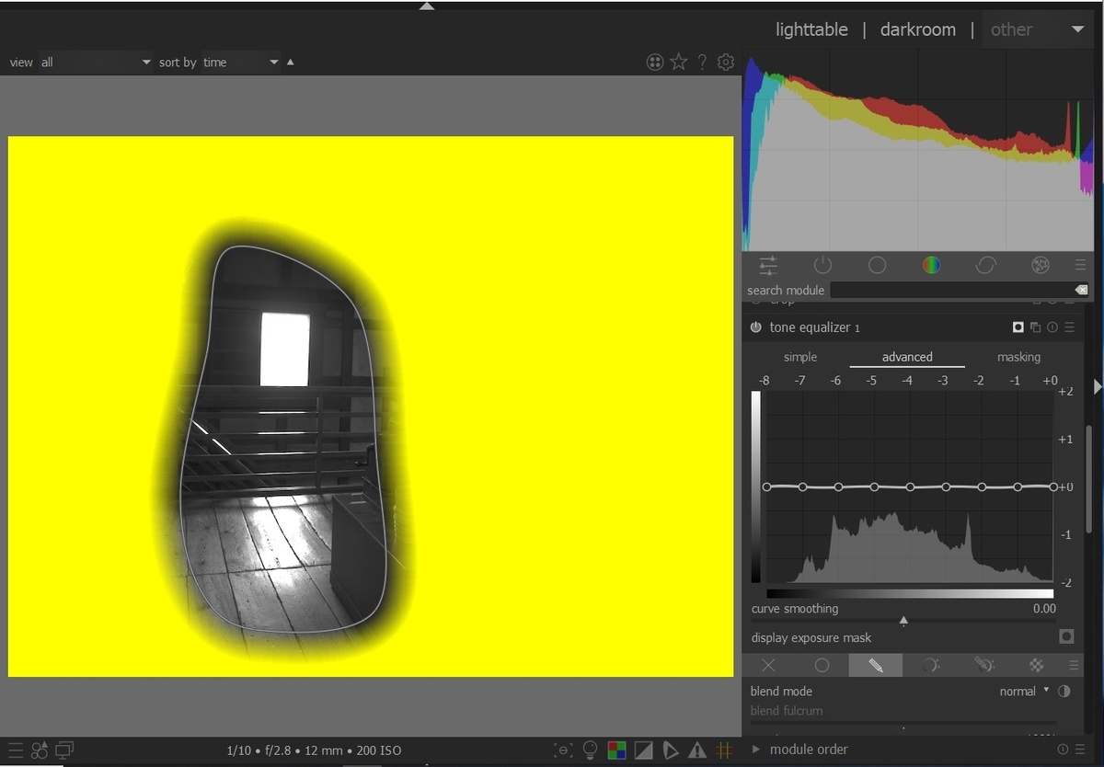Toggle color assessment lightbulb icon
Screen dimensions: 1104x767
tap(591, 750)
